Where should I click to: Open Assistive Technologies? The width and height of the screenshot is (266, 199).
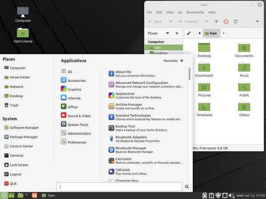[146, 117]
